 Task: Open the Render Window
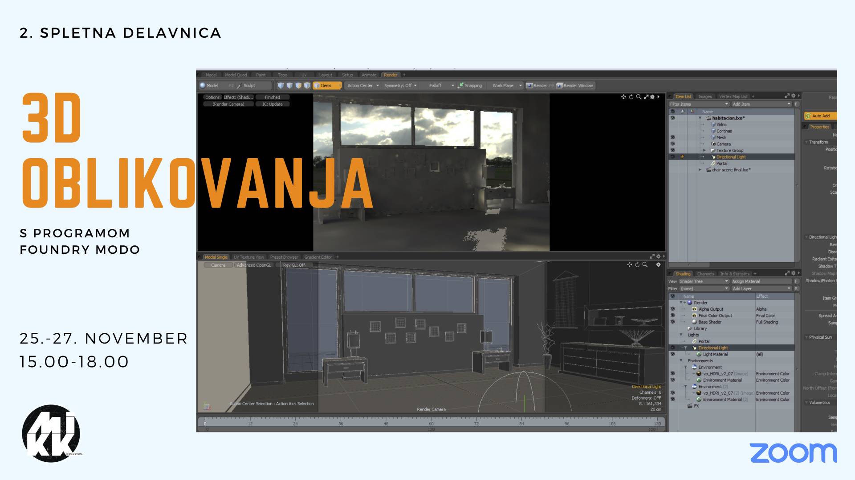[x=574, y=85]
